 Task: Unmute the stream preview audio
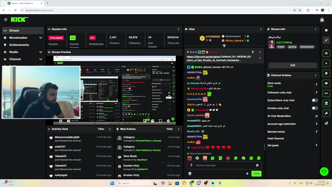click(x=68, y=121)
